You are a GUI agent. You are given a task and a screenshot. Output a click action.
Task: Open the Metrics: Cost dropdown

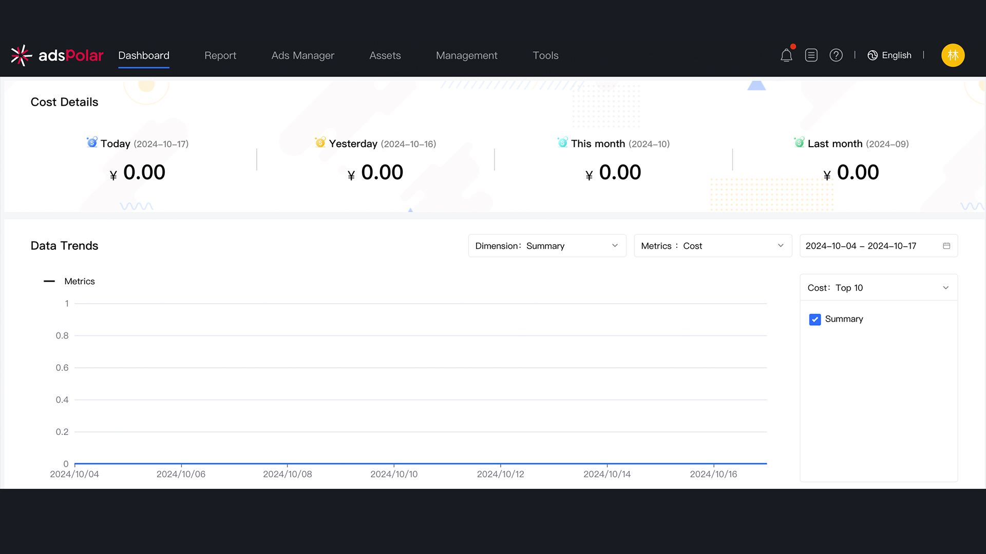click(712, 246)
